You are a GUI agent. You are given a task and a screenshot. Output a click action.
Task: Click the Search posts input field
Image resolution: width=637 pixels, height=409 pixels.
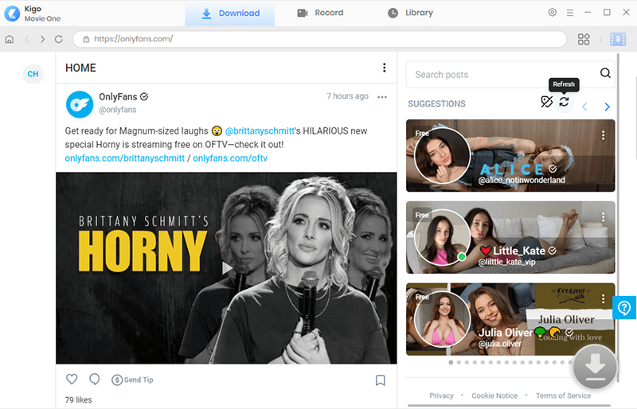[504, 75]
